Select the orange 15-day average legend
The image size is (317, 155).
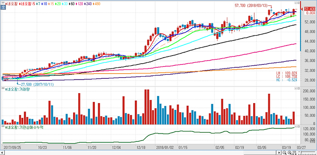pos(51,4)
